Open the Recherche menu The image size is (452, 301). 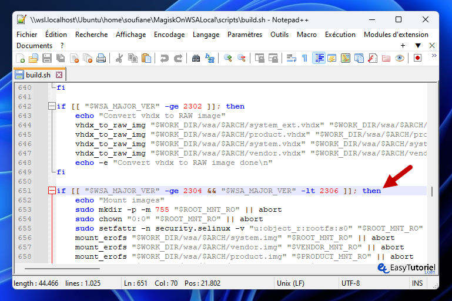[91, 35]
